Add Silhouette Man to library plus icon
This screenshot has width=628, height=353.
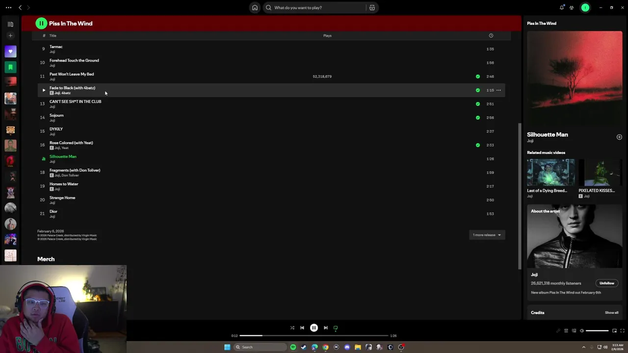[x=619, y=137]
